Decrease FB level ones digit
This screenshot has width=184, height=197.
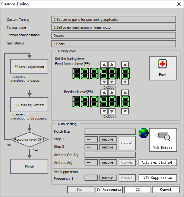pos(112,111)
